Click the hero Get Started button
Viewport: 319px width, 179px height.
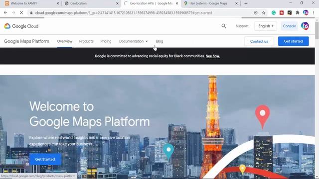[x=45, y=159]
